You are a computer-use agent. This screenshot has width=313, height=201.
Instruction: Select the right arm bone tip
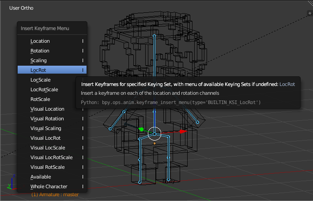(x=197, y=122)
